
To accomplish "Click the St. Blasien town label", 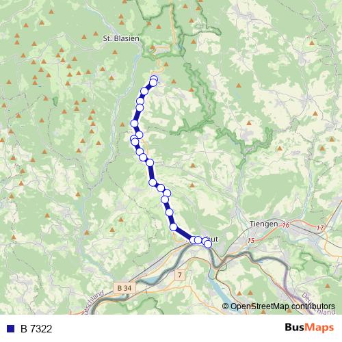I will coord(121,38).
